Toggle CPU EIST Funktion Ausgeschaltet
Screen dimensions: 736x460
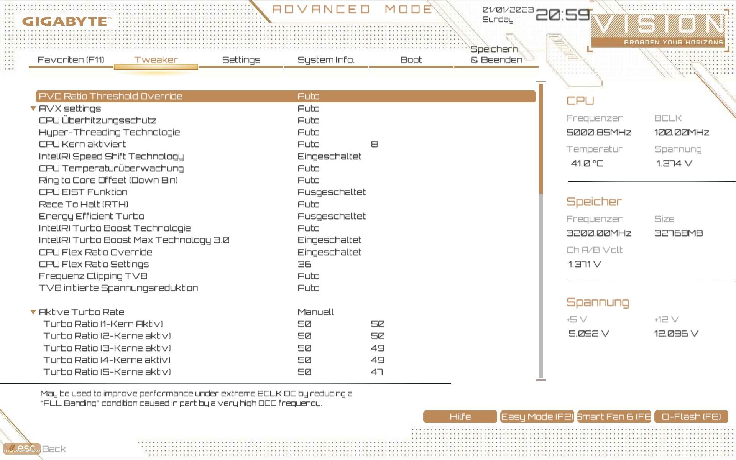[332, 192]
